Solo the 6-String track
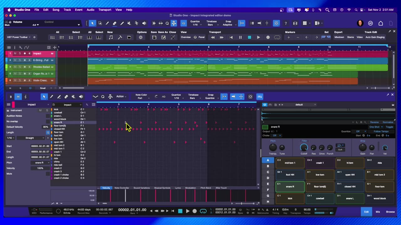This screenshot has width=401, height=225. point(20,60)
